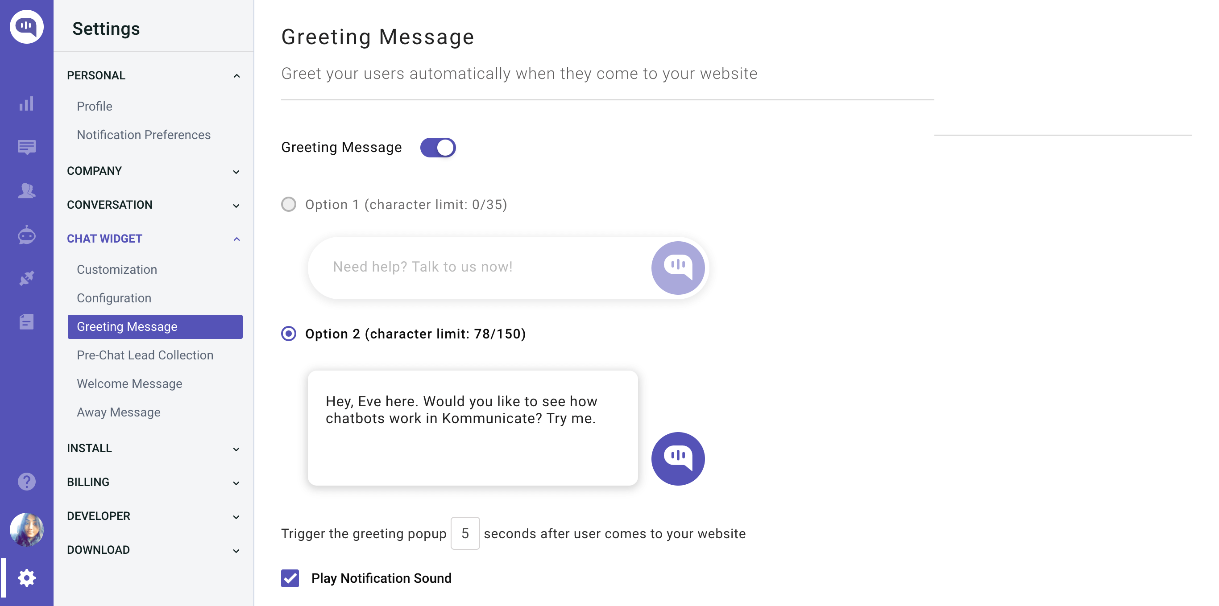Expand the COMPANY settings section
1219x606 pixels.
click(x=153, y=170)
